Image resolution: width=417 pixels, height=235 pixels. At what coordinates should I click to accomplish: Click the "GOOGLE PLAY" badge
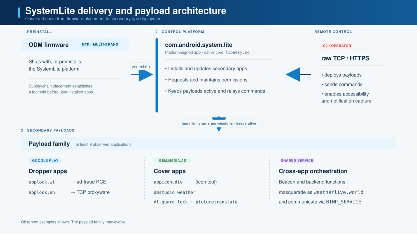point(45,160)
